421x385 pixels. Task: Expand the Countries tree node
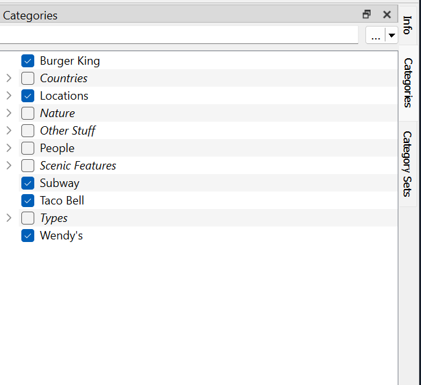click(x=8, y=78)
